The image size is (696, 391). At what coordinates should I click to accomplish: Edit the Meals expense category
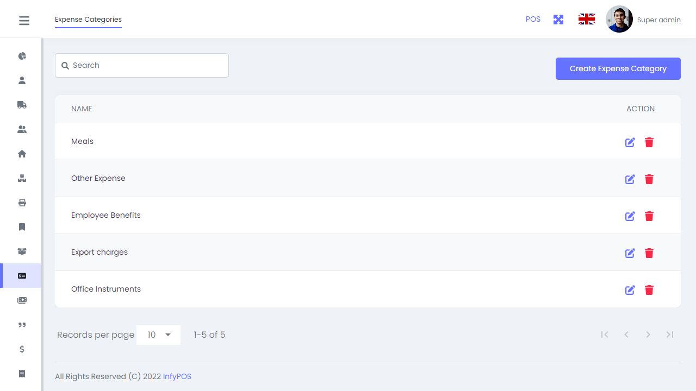click(630, 142)
